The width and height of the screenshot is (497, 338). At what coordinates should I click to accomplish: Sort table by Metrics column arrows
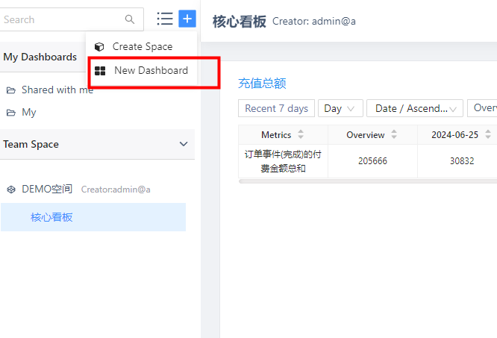[301, 135]
